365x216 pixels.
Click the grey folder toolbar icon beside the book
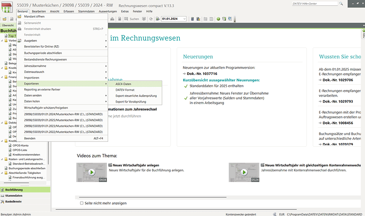click(205, 19)
